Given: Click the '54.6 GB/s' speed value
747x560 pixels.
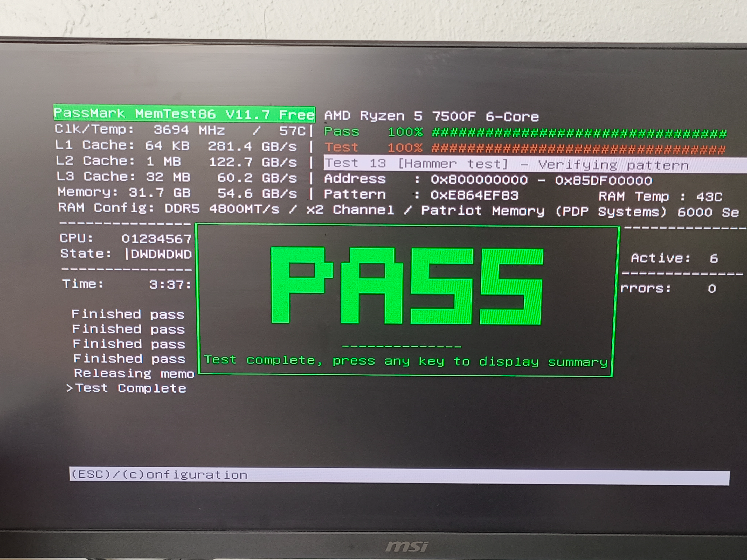Looking at the screenshot, I should (x=257, y=194).
